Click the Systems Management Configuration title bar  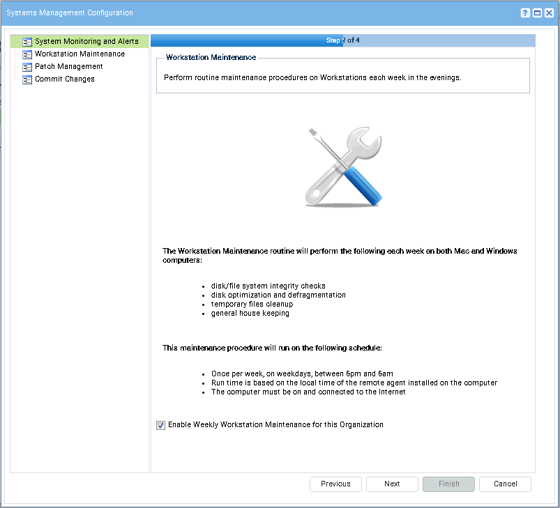[x=209, y=13]
